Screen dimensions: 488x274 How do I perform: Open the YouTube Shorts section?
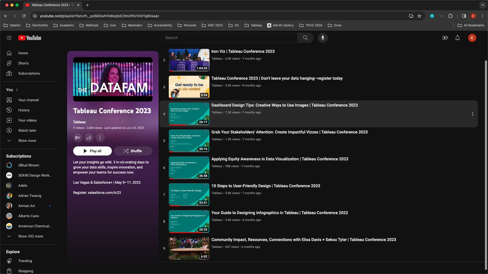tap(23, 63)
